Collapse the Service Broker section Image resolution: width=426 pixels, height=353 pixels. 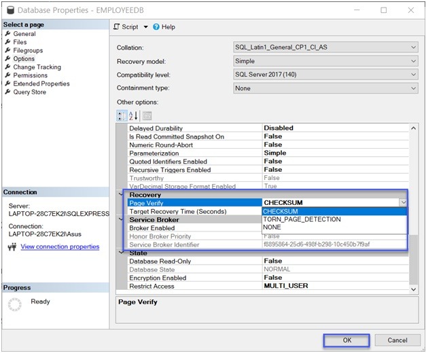(121, 219)
